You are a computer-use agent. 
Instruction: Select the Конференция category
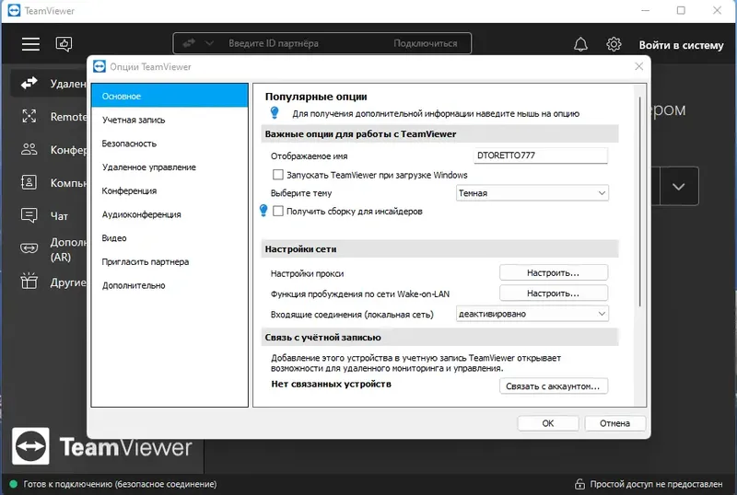pyautogui.click(x=170, y=190)
